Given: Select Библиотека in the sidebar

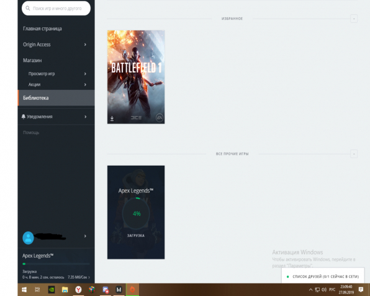Looking at the screenshot, I should tap(56, 98).
